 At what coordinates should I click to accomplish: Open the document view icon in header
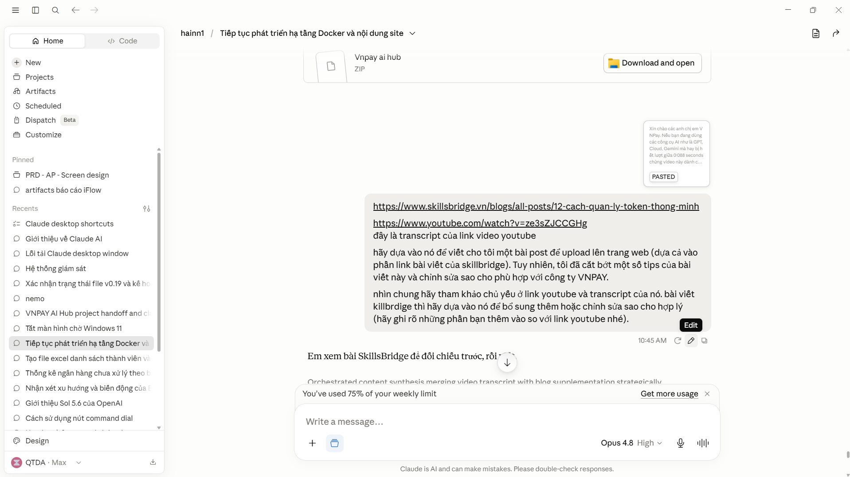[816, 33]
